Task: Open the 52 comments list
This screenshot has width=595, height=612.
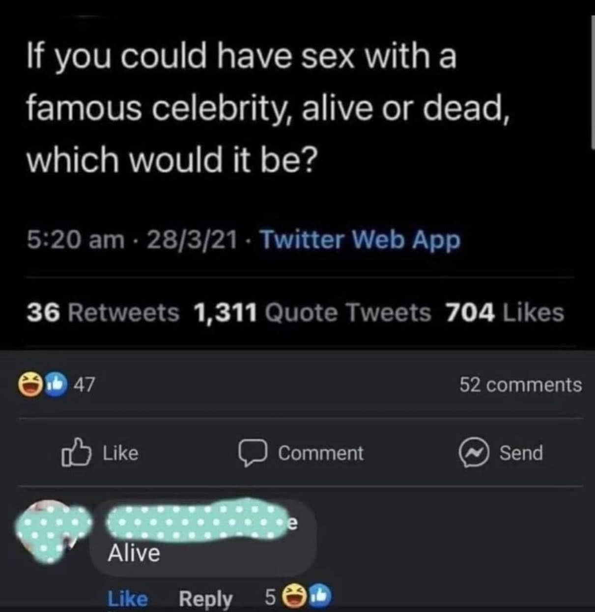Action: pyautogui.click(x=520, y=385)
